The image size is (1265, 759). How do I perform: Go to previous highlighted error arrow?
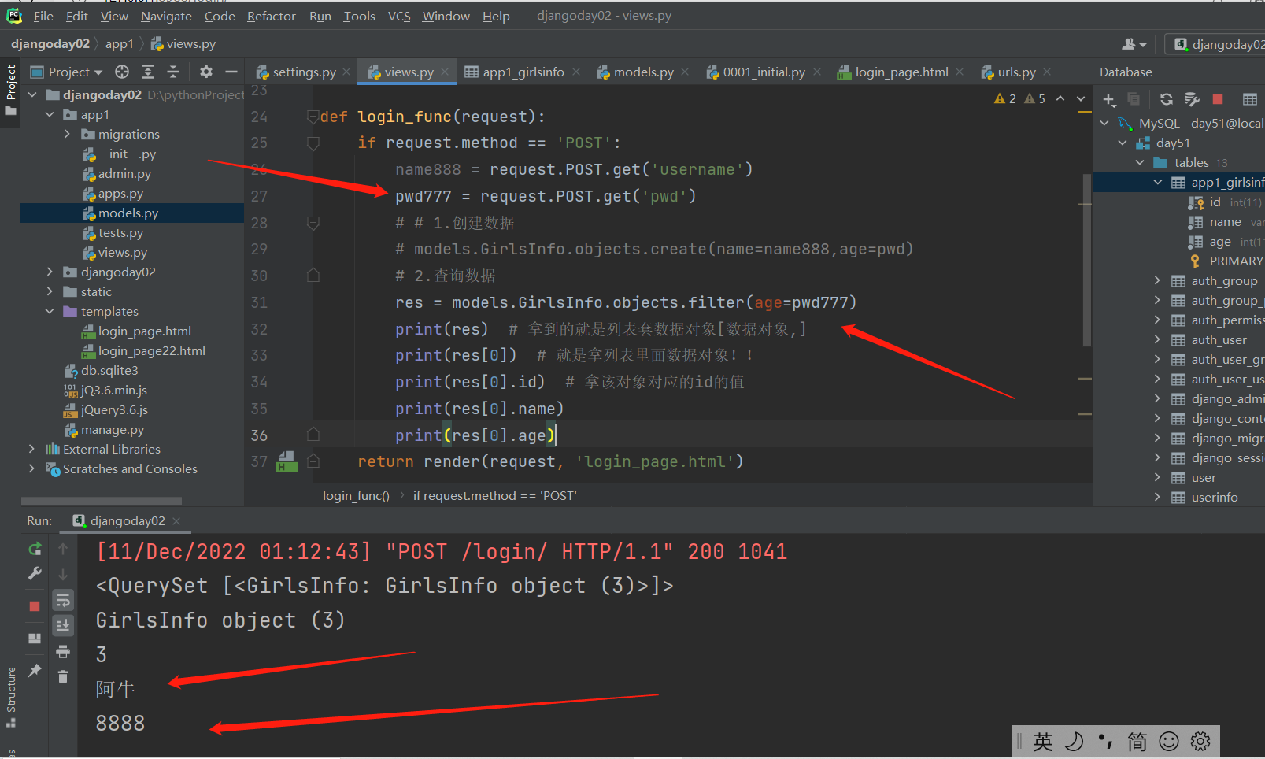coord(1060,98)
